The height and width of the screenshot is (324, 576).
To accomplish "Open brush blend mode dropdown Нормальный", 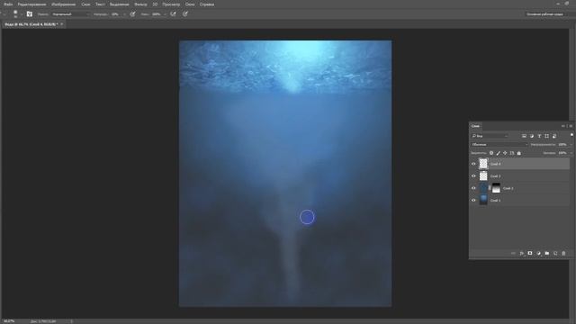I will click(x=70, y=14).
